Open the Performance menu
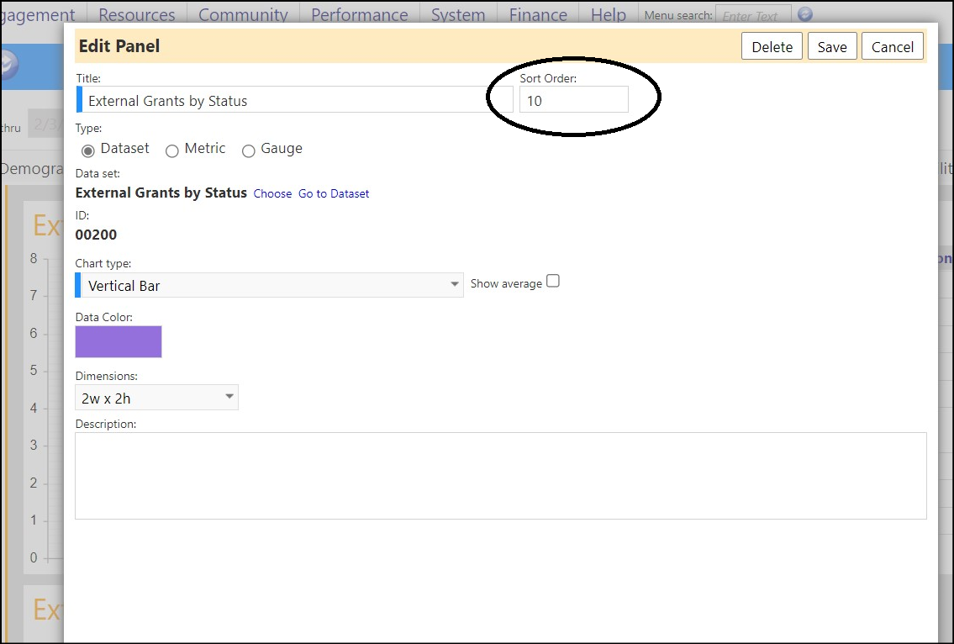 click(x=360, y=14)
